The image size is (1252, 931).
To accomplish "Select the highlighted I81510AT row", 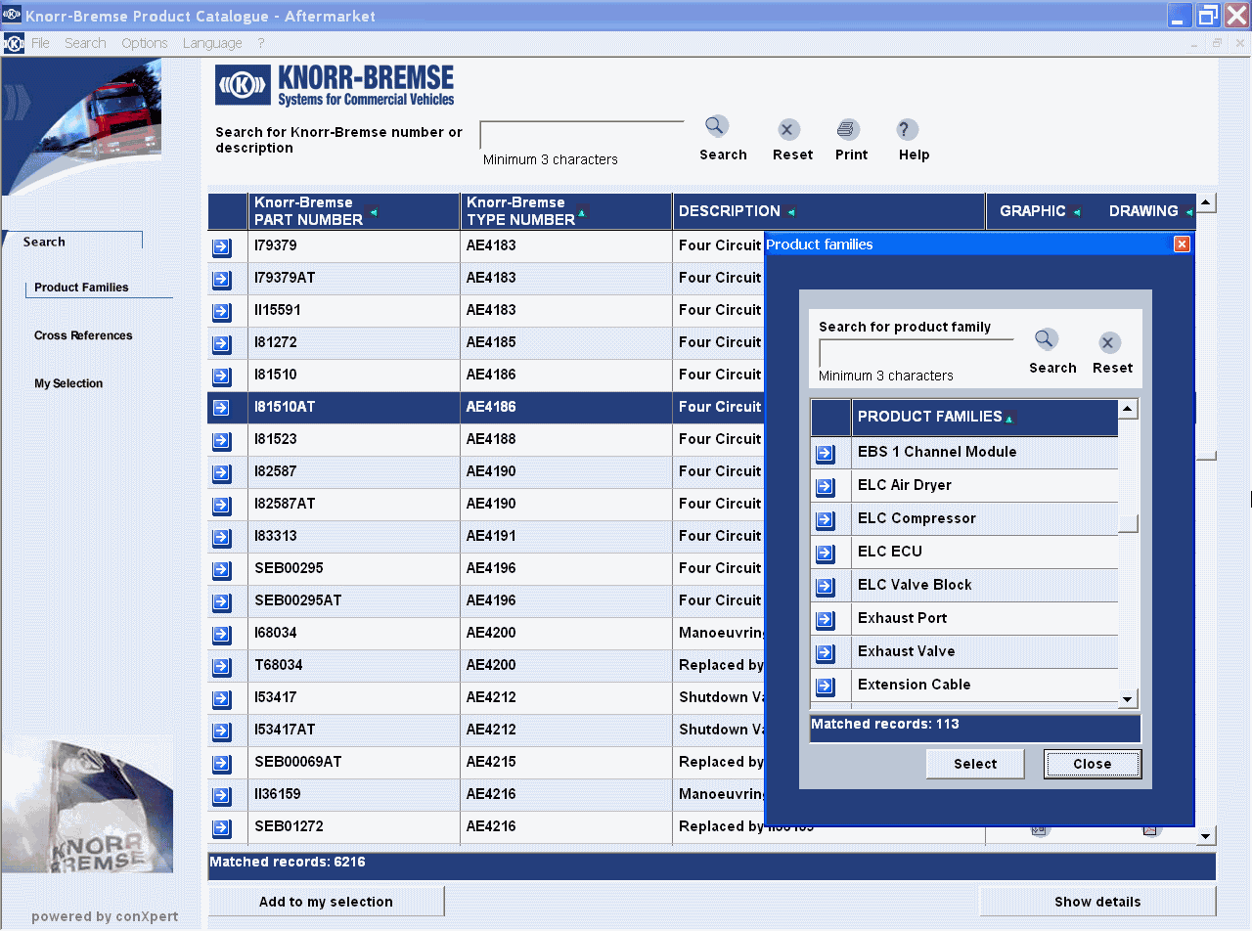I will tap(485, 407).
